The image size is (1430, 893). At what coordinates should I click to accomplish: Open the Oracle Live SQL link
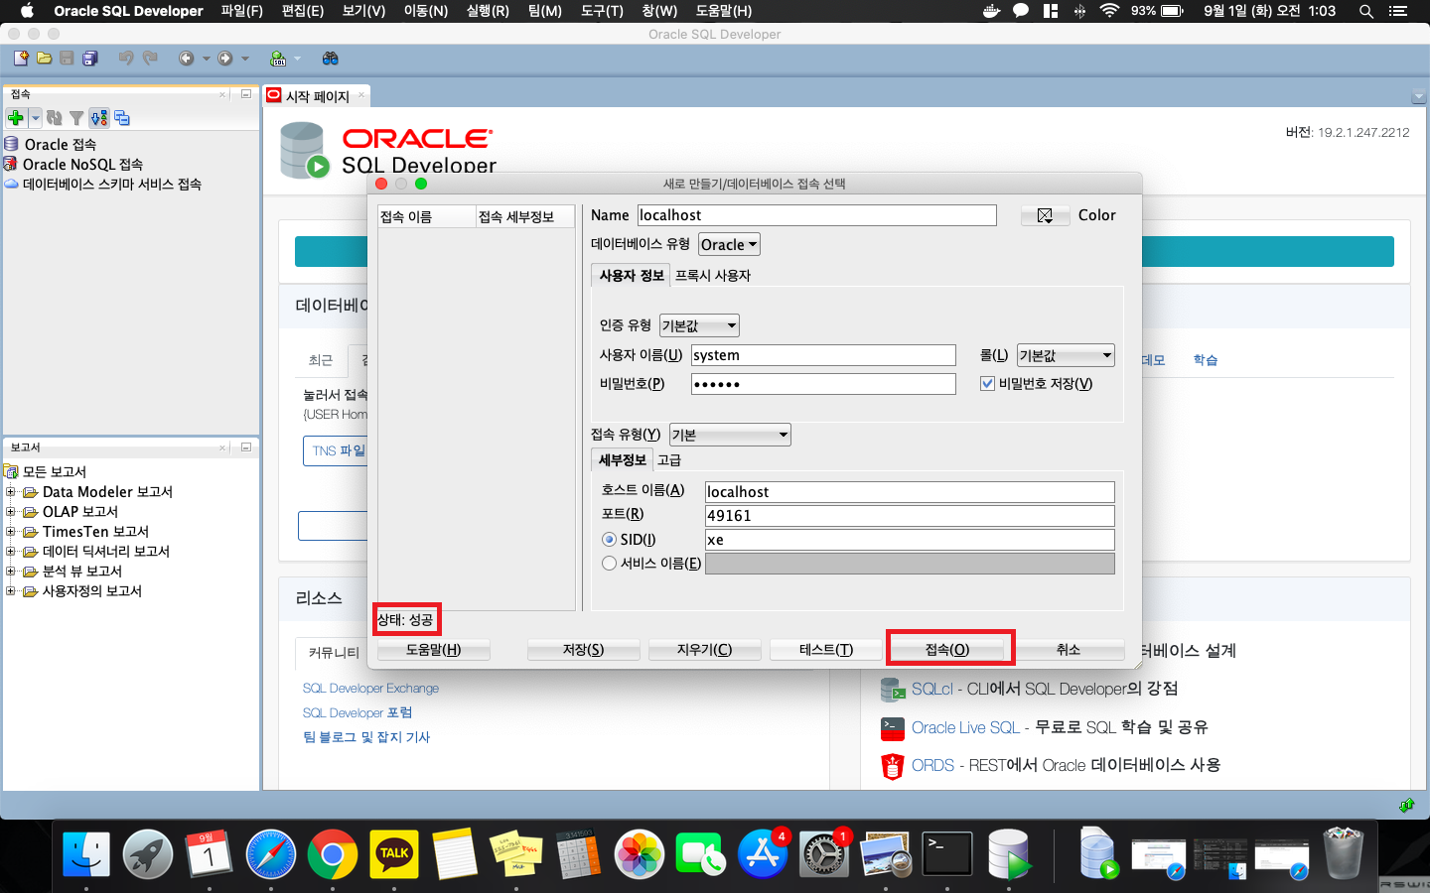coord(965,727)
